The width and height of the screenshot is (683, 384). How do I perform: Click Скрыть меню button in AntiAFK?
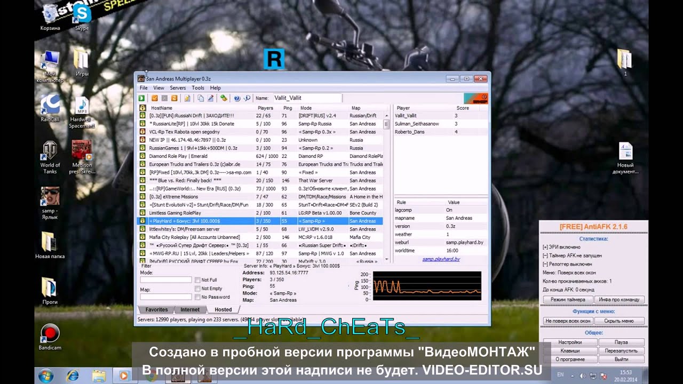tap(620, 321)
